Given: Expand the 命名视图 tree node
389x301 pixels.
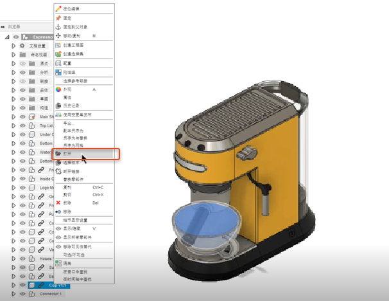Looking at the screenshot, I should pos(13,55).
